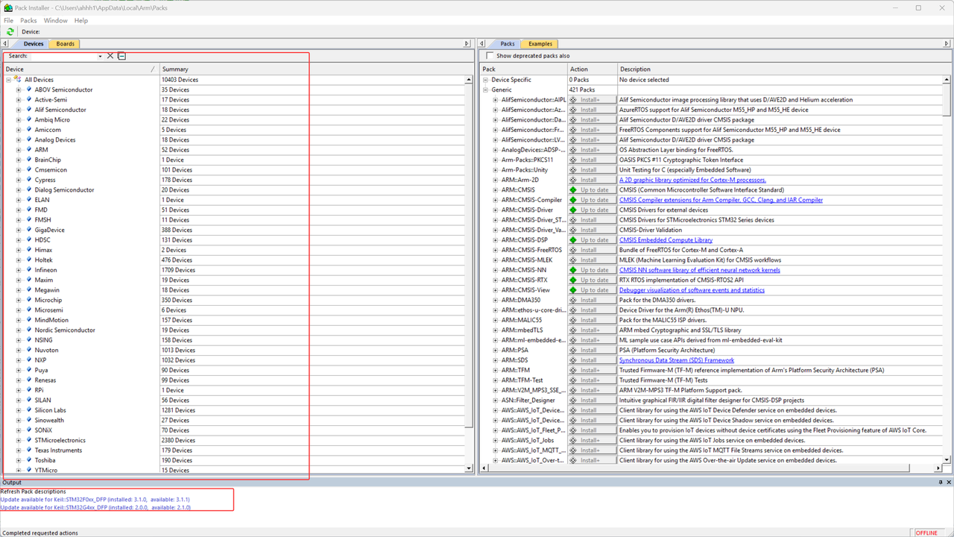Click the packs list vertical scrollbar up arrow

947,78
